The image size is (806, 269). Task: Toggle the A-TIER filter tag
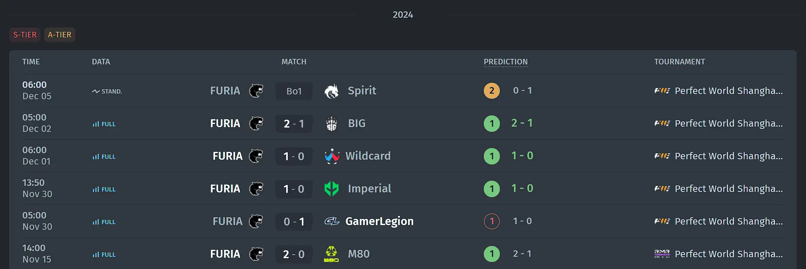pos(60,35)
